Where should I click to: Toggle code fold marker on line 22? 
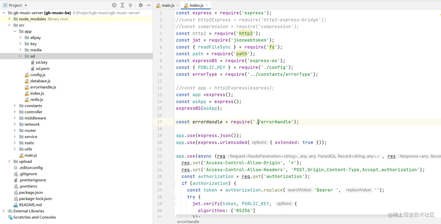pyautogui.click(x=174, y=156)
